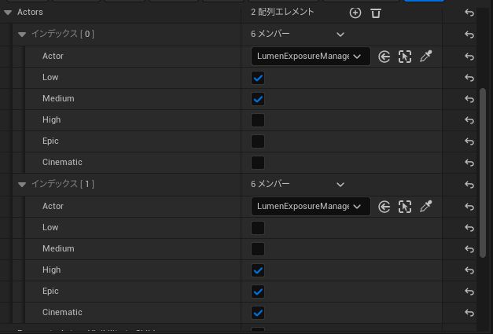Delete all Actors array elements with trash icon
The width and height of the screenshot is (493, 334).
click(x=376, y=13)
